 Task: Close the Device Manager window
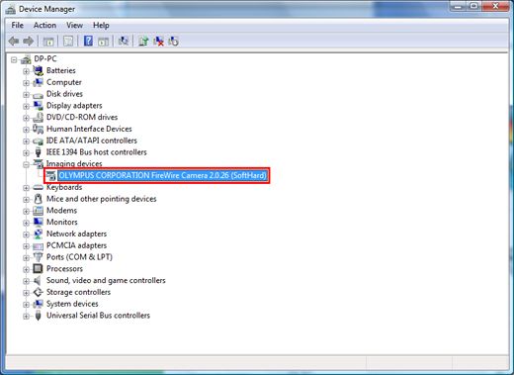[x=495, y=6]
